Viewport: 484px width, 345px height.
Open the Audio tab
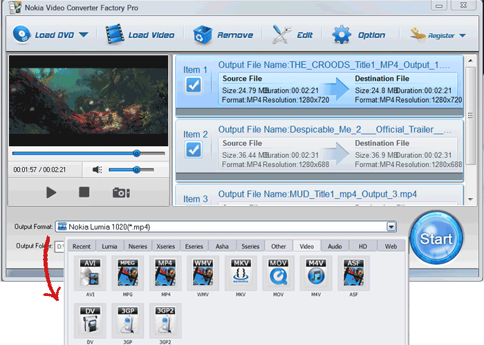[335, 246]
